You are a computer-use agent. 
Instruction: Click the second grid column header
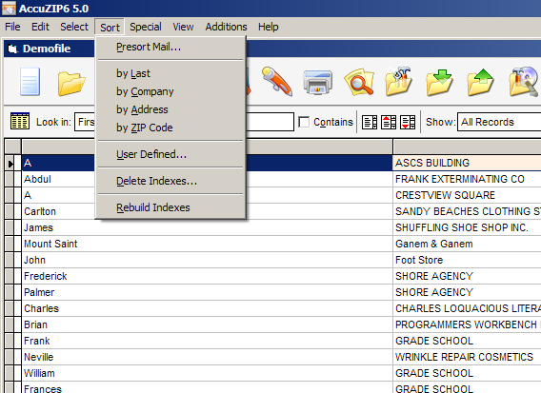(x=467, y=147)
